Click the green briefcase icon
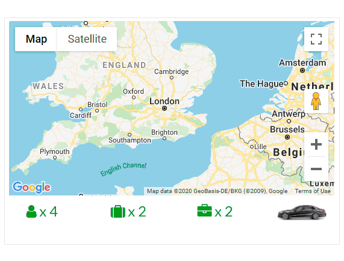 tap(204, 210)
